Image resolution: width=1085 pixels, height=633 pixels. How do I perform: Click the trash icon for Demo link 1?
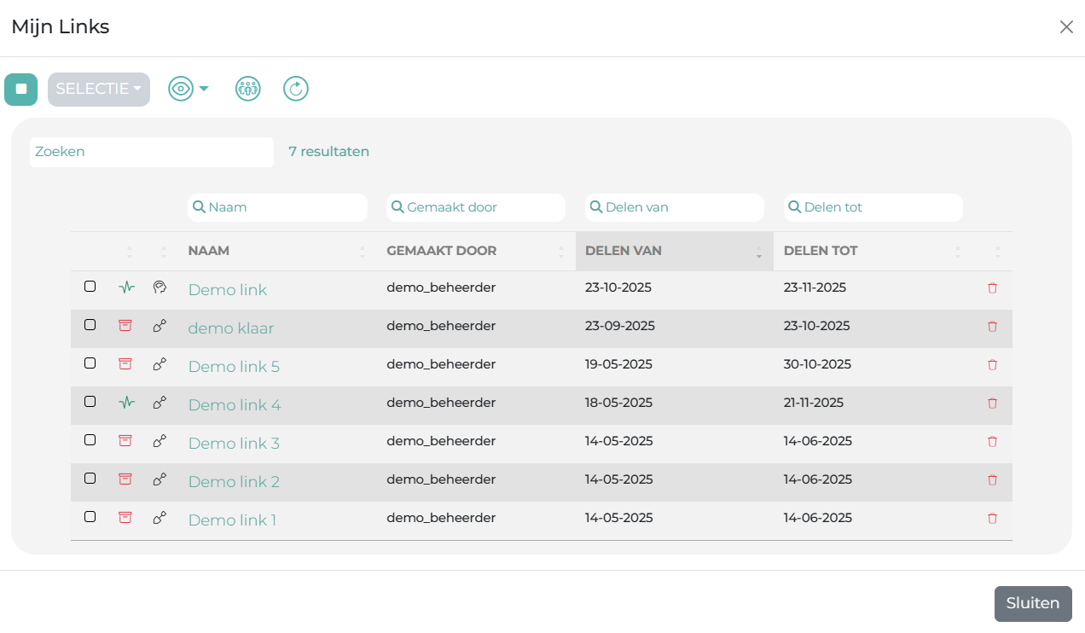[992, 519]
